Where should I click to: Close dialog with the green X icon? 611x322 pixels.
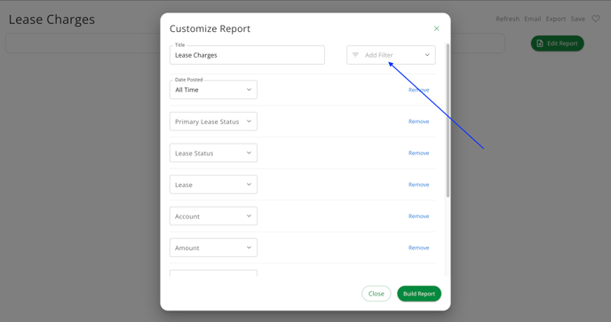click(436, 28)
